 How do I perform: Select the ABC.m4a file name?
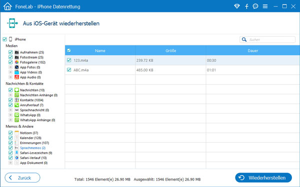[x=81, y=70]
